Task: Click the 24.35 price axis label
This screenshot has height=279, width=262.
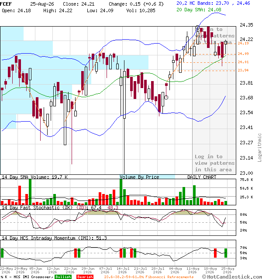Action: click(x=246, y=25)
